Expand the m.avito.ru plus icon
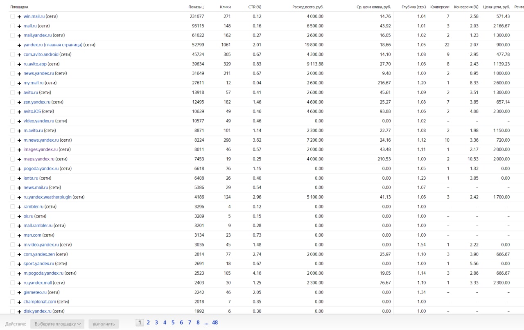This screenshot has width=524, height=330. tap(19, 131)
